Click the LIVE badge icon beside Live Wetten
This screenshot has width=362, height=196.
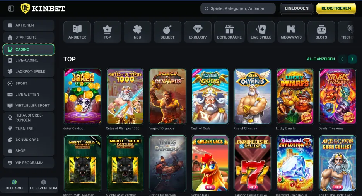click(x=10, y=95)
